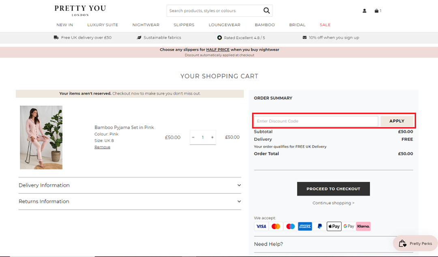This screenshot has width=438, height=257.
Task: Click the delivery truck icon
Action: point(56,37)
